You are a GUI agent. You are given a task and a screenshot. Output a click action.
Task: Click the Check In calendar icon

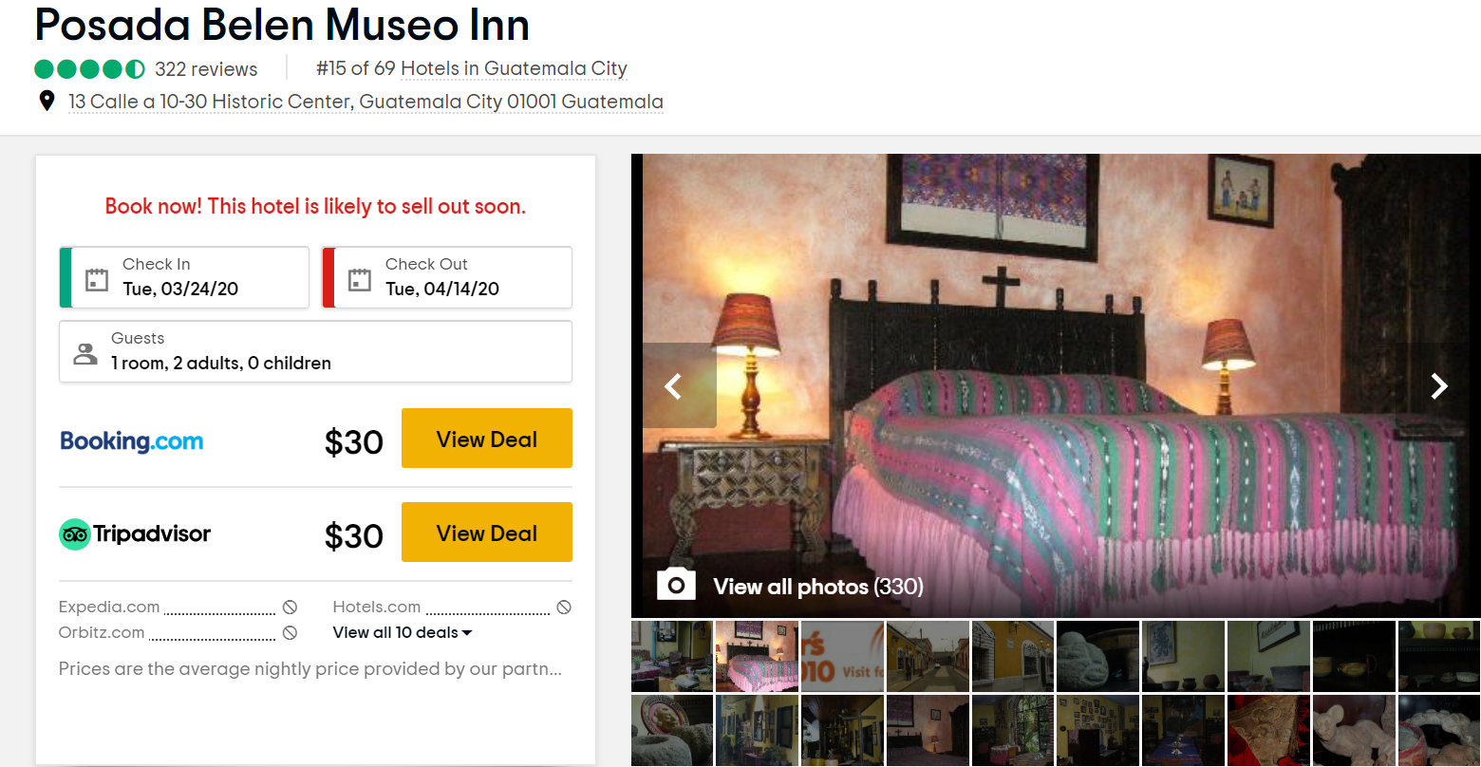[x=97, y=279]
